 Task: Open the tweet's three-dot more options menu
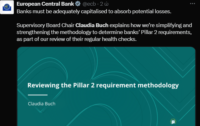coord(192,3)
